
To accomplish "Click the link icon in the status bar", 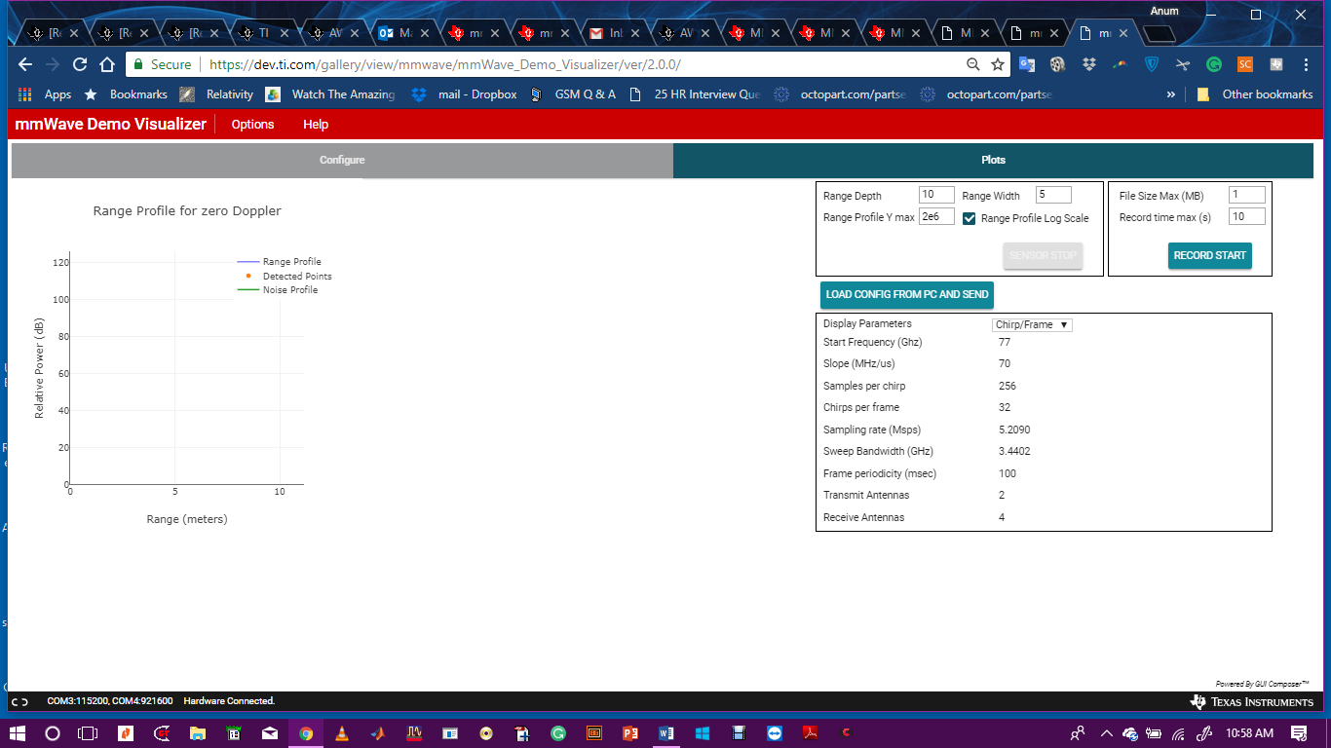I will pyautogui.click(x=19, y=701).
